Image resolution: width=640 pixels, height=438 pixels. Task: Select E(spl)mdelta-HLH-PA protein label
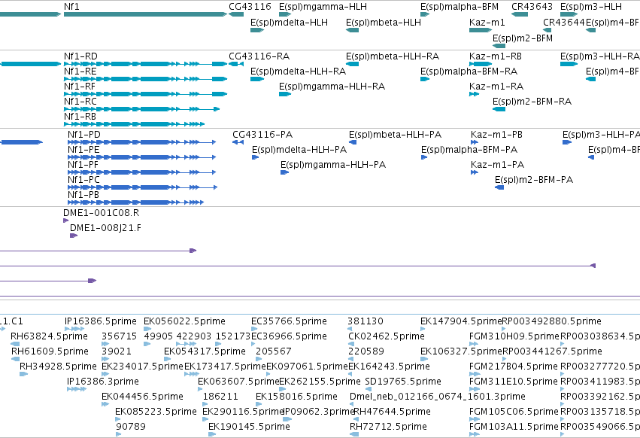pyautogui.click(x=299, y=150)
